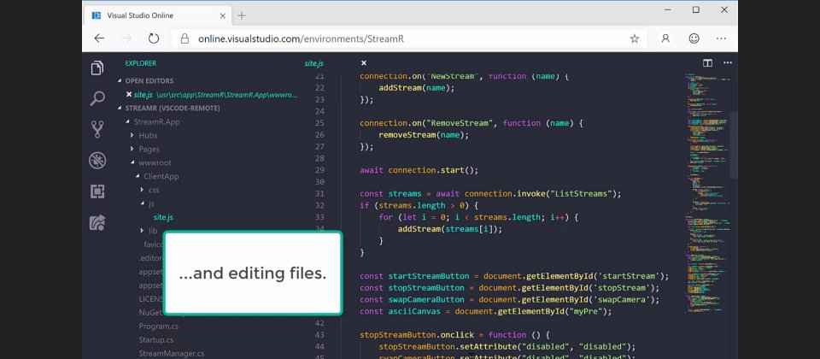Open the Source Control view
Screen dimensions: 820x359
(x=97, y=129)
